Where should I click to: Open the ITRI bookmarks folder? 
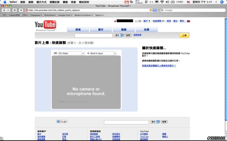pos(25,15)
